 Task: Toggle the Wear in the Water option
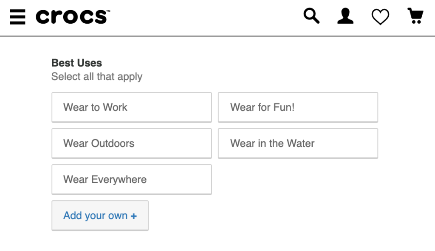click(x=298, y=143)
